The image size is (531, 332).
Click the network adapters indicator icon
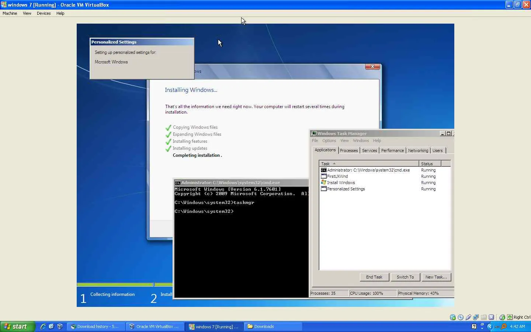[x=476, y=317]
